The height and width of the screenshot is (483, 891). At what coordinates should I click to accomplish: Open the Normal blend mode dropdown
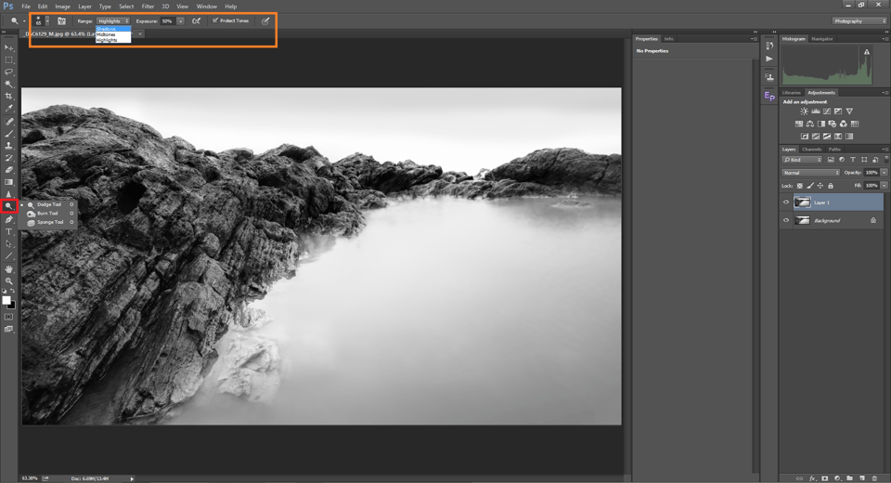point(811,173)
